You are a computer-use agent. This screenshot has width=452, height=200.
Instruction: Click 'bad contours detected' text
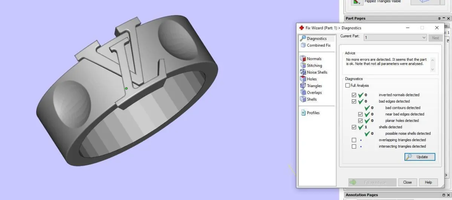403,108
